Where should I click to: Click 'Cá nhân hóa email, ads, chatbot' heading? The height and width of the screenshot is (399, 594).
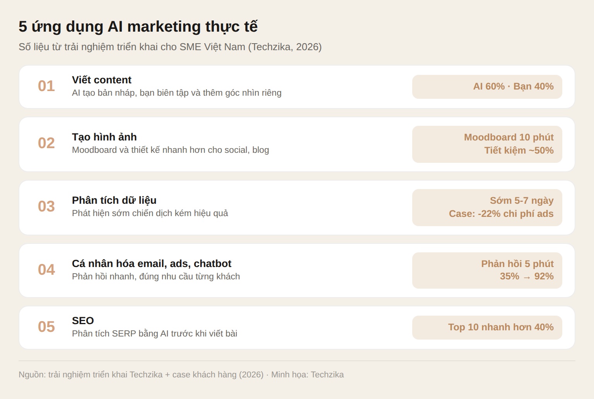point(152,264)
